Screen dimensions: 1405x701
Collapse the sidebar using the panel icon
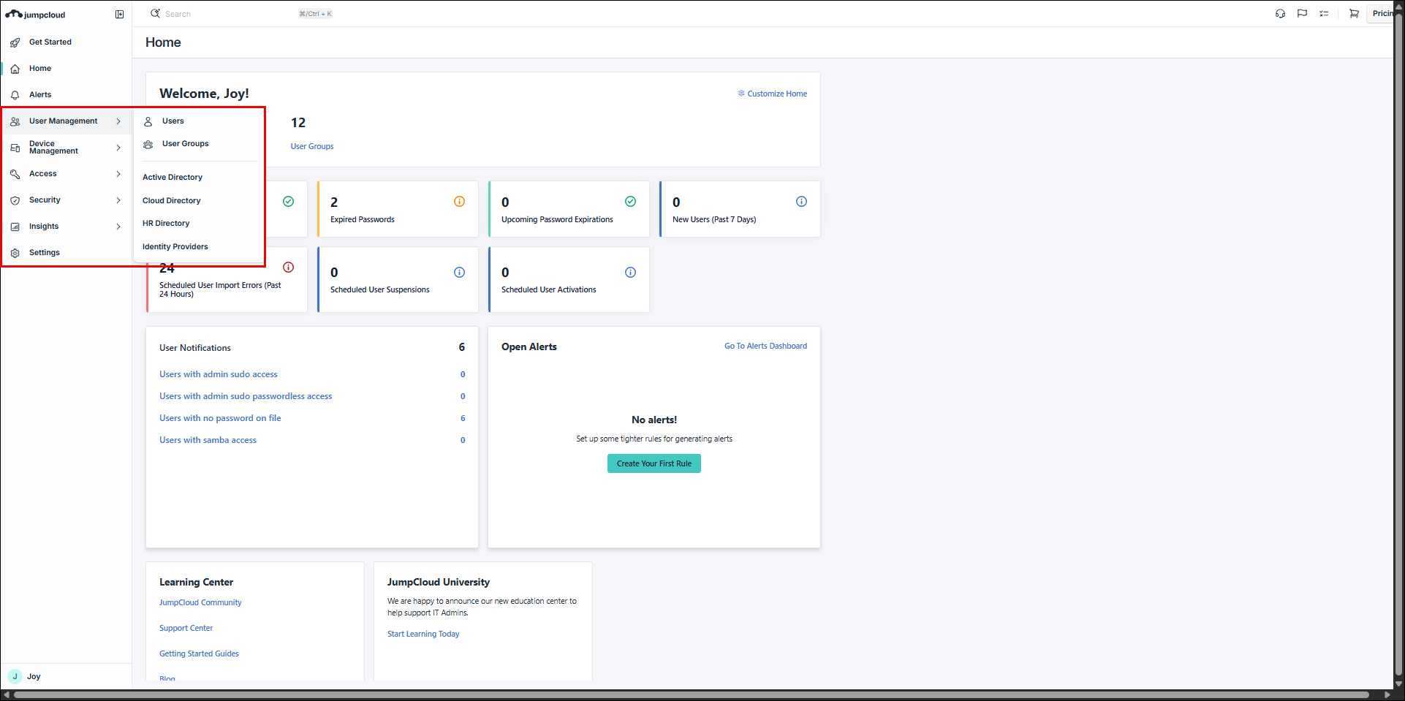(x=120, y=15)
